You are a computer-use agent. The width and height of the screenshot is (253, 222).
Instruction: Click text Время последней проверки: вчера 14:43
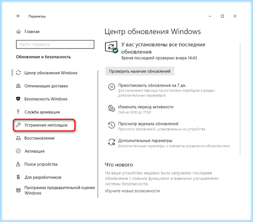pos(159,58)
